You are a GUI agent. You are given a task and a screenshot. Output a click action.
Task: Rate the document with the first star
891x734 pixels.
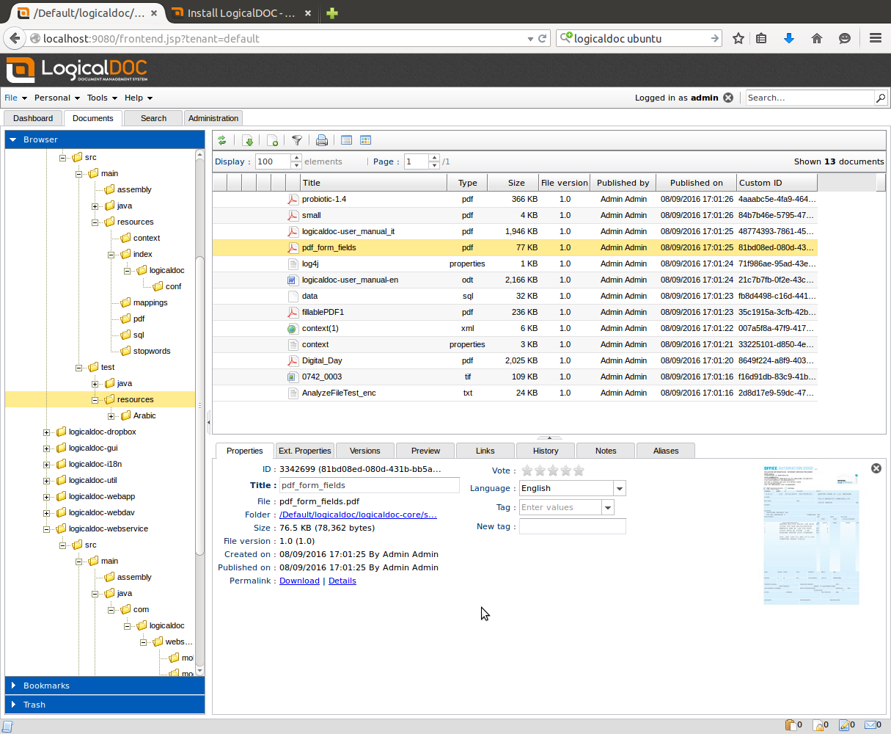point(527,470)
